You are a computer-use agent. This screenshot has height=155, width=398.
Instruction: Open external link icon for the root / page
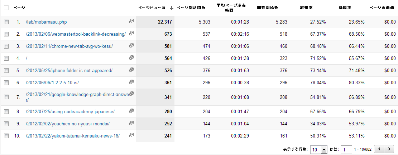point(131,57)
